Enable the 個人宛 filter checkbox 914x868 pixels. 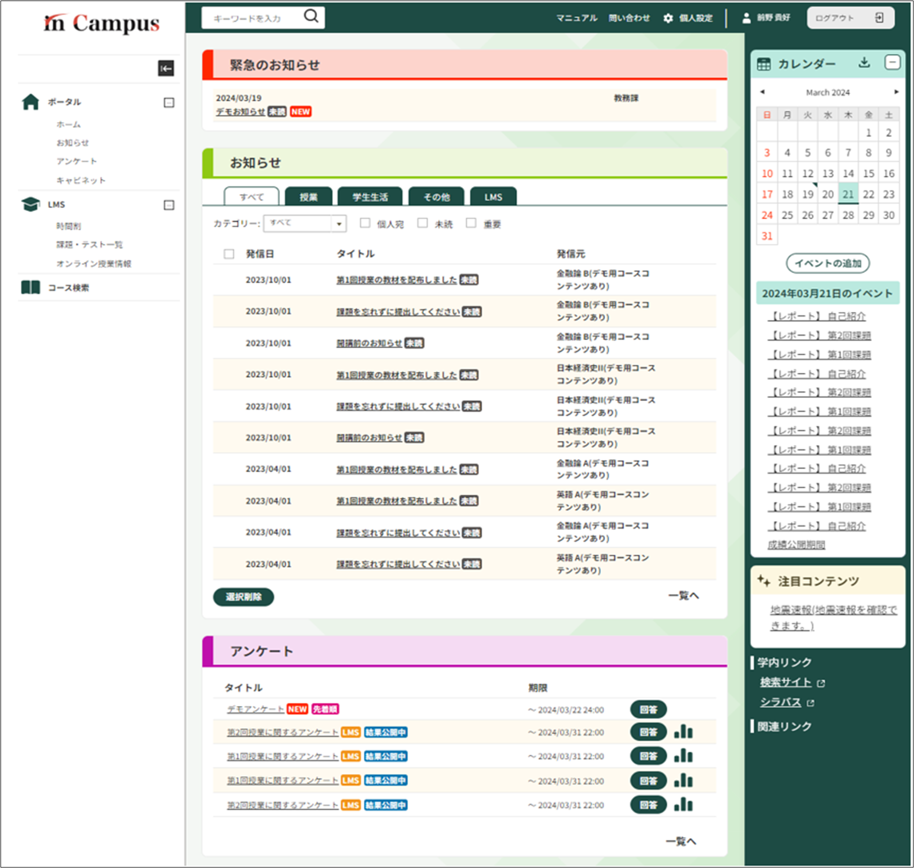[x=365, y=223]
